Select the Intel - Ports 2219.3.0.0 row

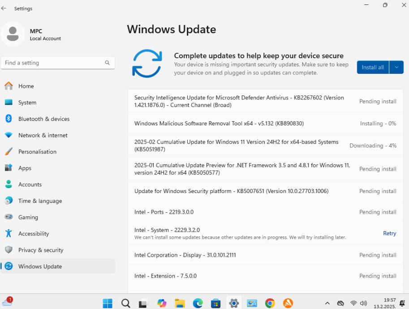[x=266, y=212]
